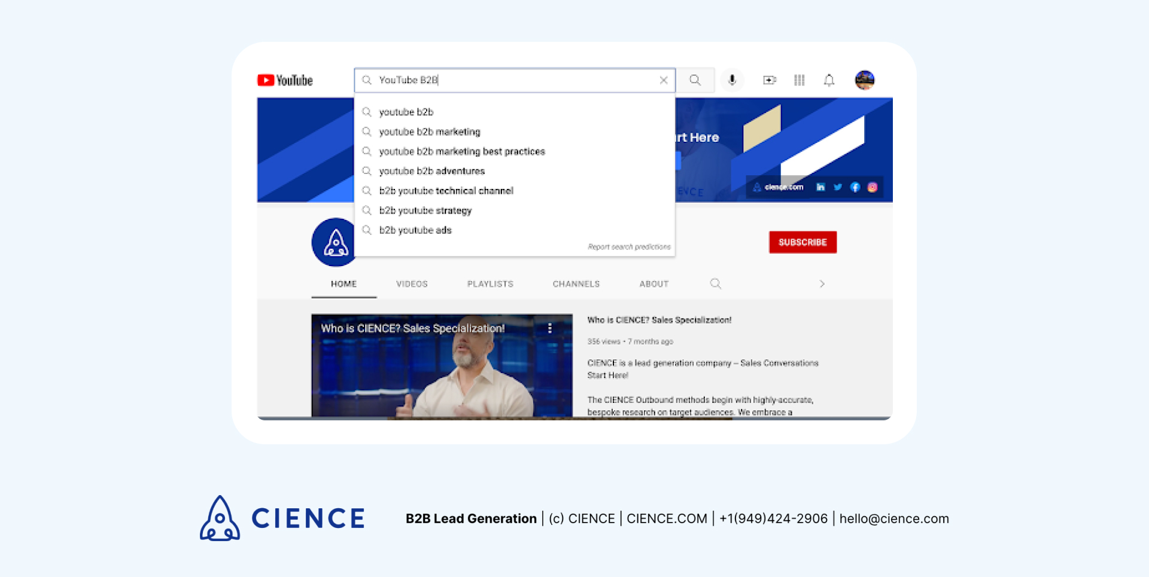Open the channel's Instagram icon on banner

(873, 187)
